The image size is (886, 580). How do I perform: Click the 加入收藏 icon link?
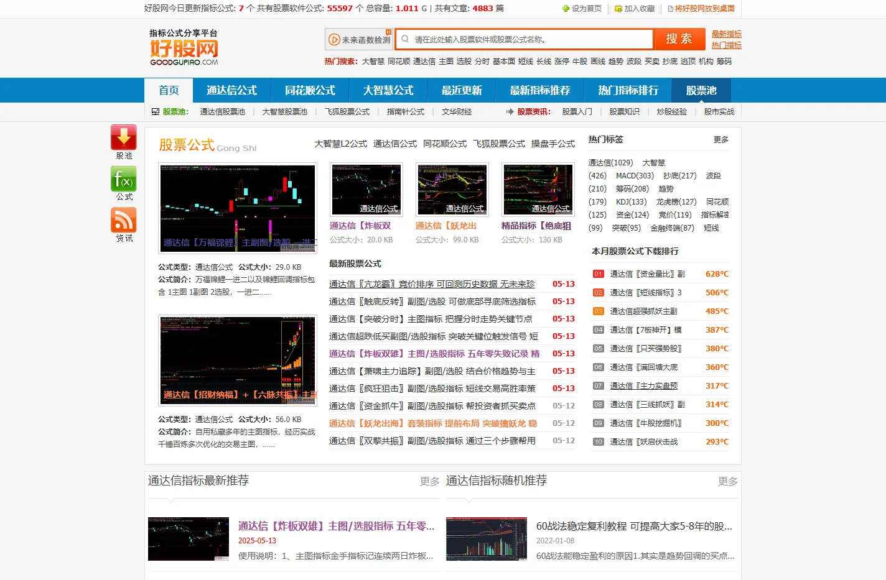click(635, 9)
